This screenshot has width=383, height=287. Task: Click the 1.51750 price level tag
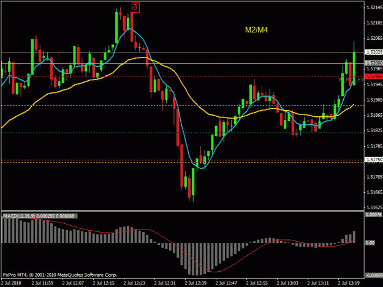[374, 160]
